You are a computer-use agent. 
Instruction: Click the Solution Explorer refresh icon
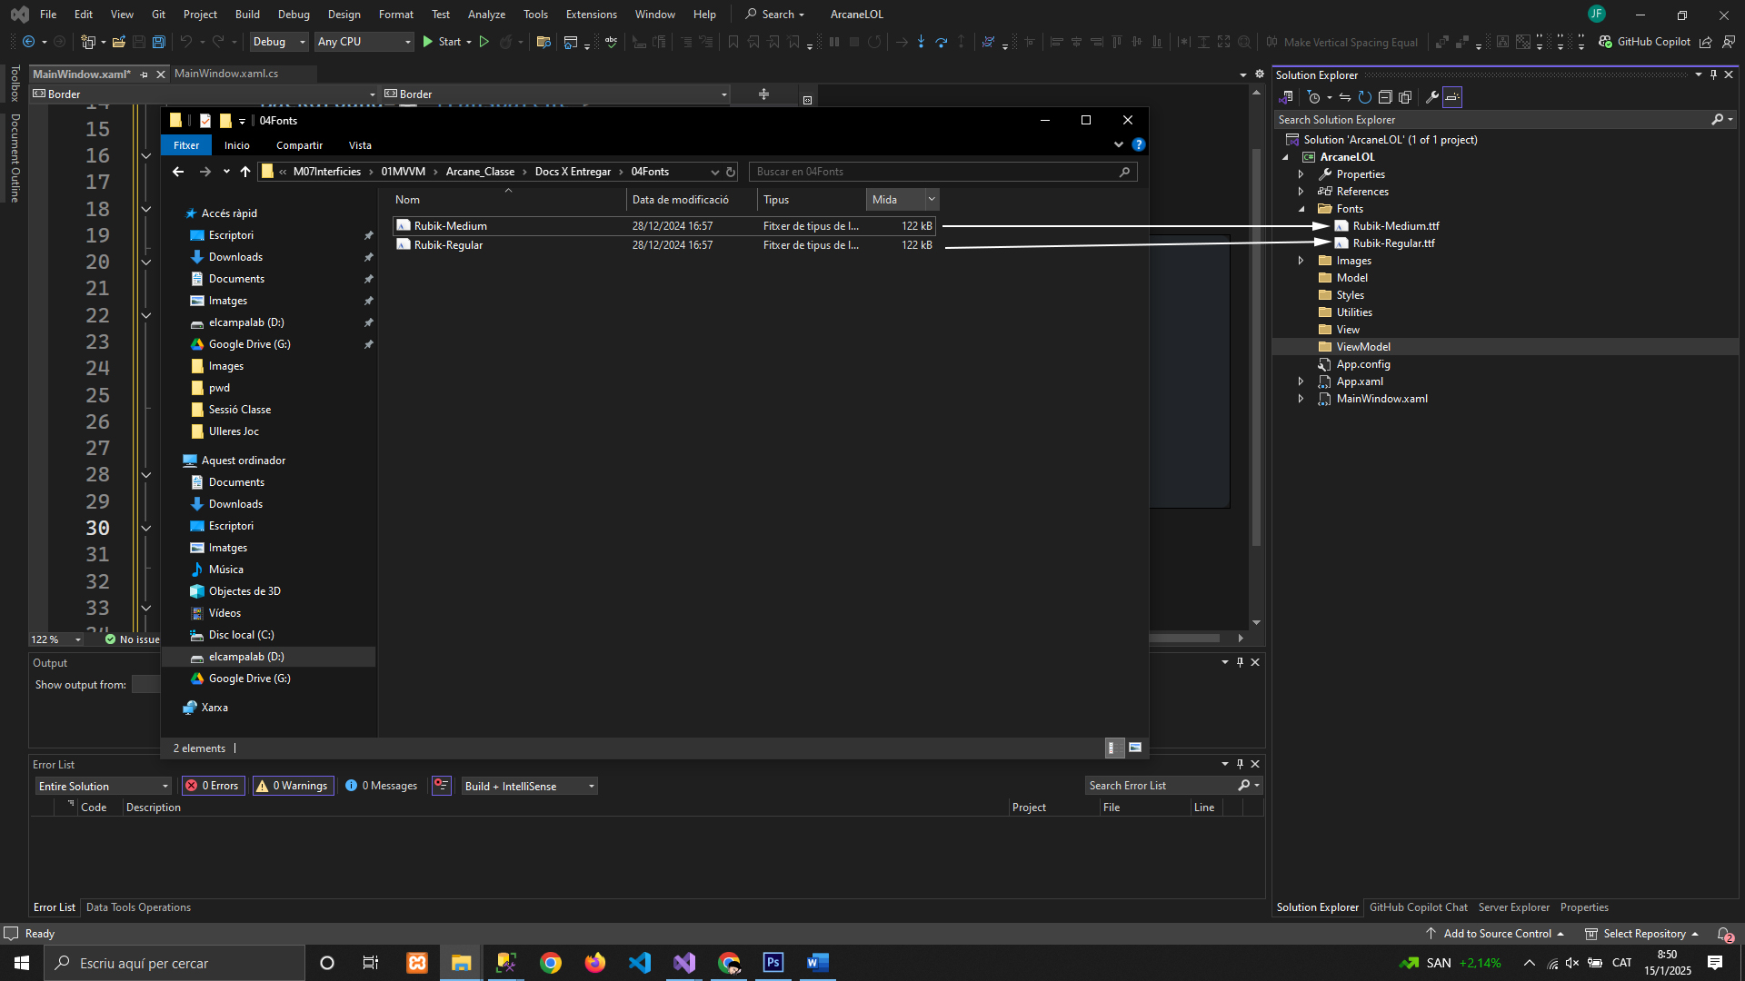coord(1364,97)
